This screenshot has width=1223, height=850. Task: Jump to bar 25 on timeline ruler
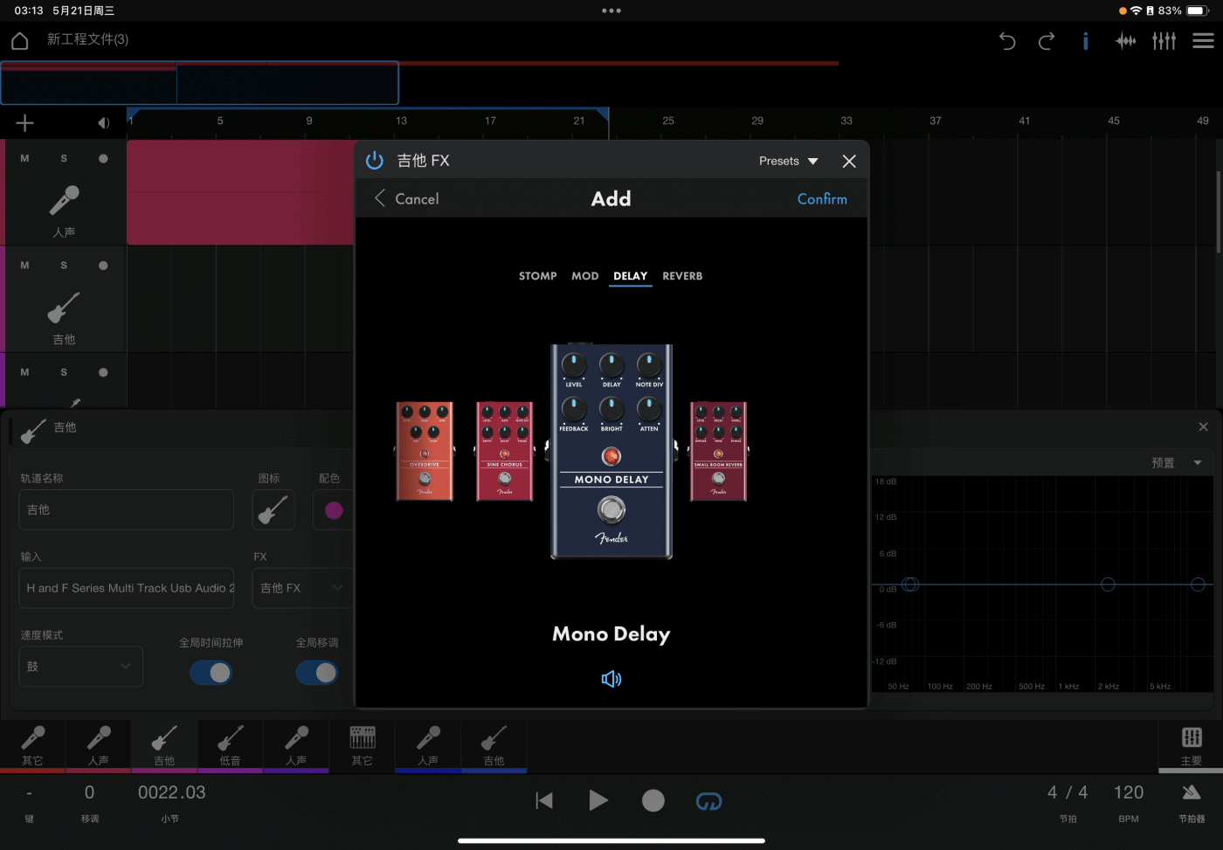click(668, 121)
